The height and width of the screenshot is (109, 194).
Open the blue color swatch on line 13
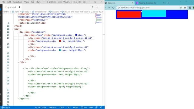(x=76, y=35)
